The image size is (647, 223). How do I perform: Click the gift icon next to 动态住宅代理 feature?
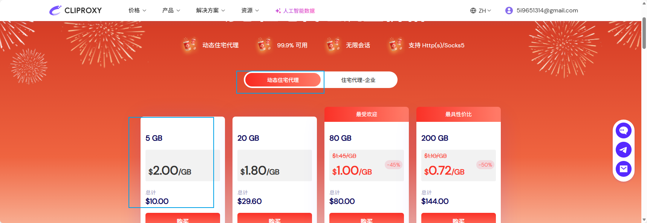click(x=190, y=45)
